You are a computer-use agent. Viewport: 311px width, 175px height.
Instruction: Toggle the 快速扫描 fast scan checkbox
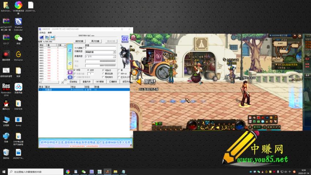pos(75,74)
